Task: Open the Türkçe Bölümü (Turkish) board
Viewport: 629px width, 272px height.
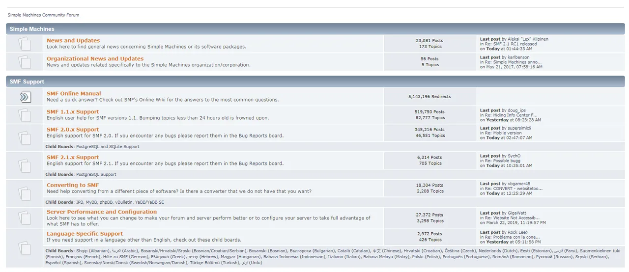Action: [x=214, y=263]
